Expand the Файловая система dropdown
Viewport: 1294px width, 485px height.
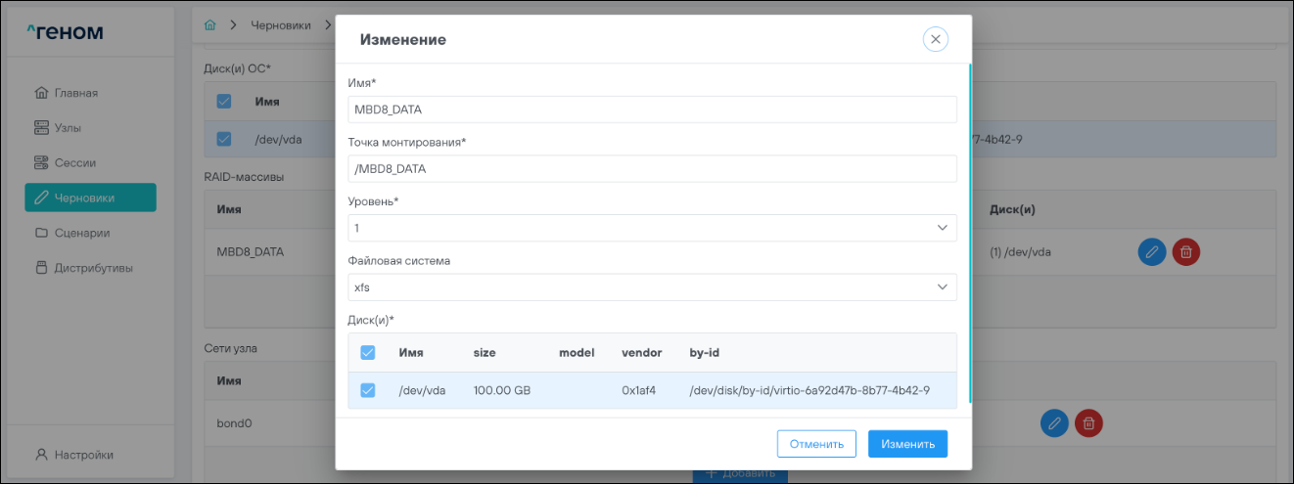pyautogui.click(x=652, y=287)
